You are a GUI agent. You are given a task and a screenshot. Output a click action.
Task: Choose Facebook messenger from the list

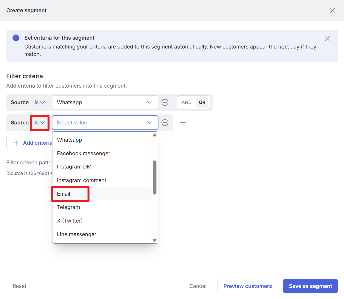(102, 154)
